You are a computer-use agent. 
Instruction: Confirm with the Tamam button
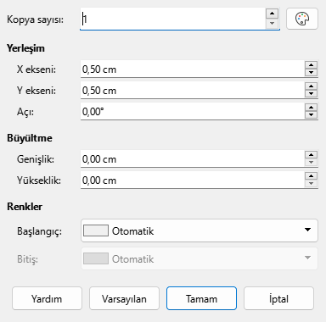pos(201,298)
